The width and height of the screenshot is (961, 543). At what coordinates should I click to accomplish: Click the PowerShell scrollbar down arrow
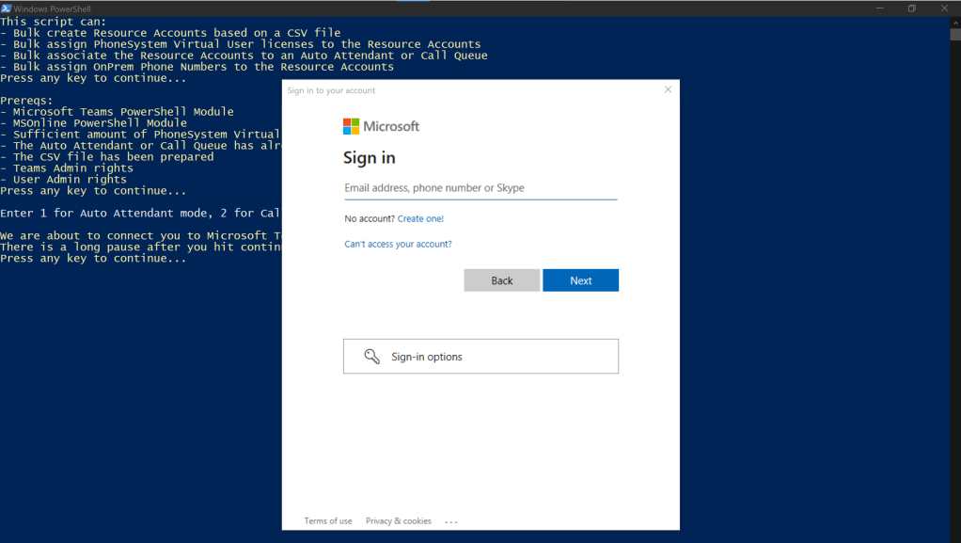954,537
